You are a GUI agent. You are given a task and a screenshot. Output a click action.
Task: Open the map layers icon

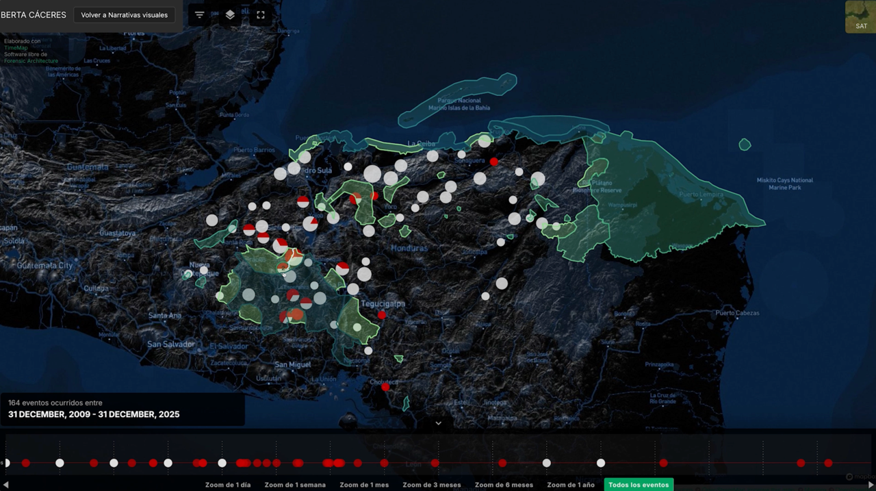tap(230, 14)
